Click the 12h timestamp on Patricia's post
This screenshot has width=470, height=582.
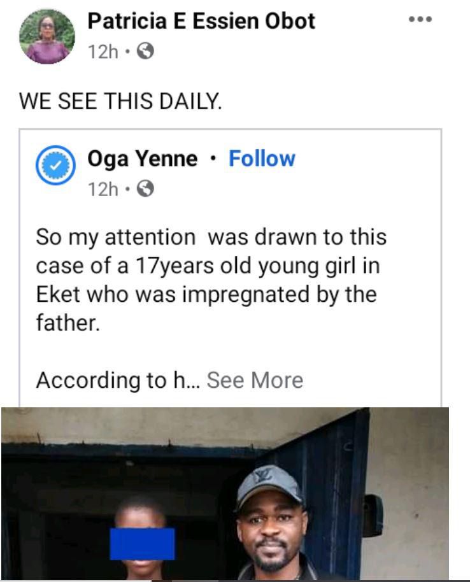(x=102, y=52)
